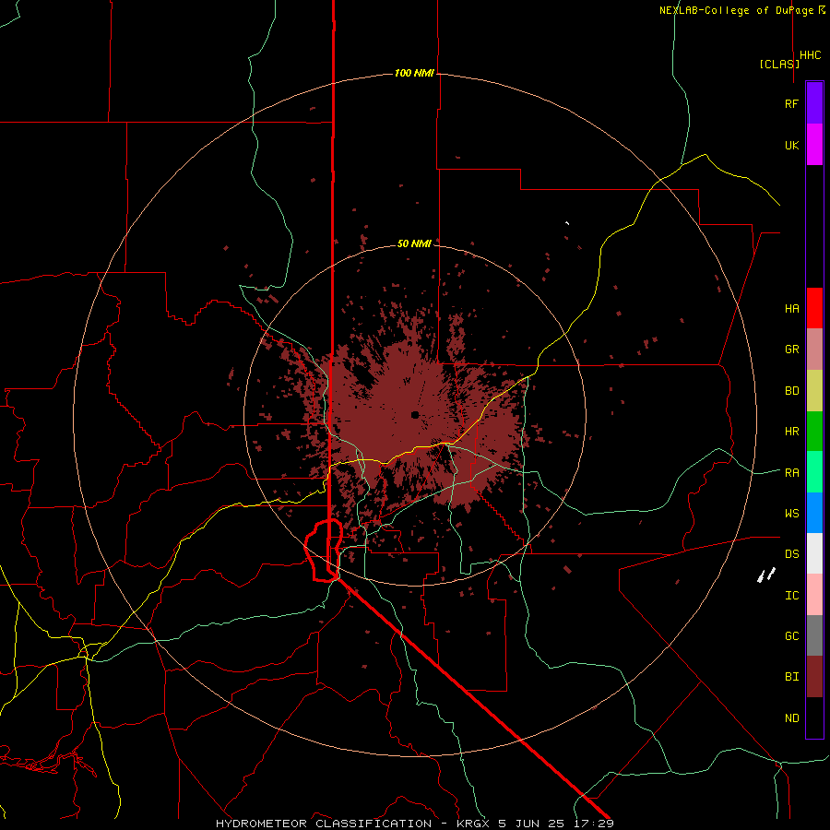The image size is (830, 830).
Task: Click the white echo marks beside the IC swatch
Action: pos(766,575)
